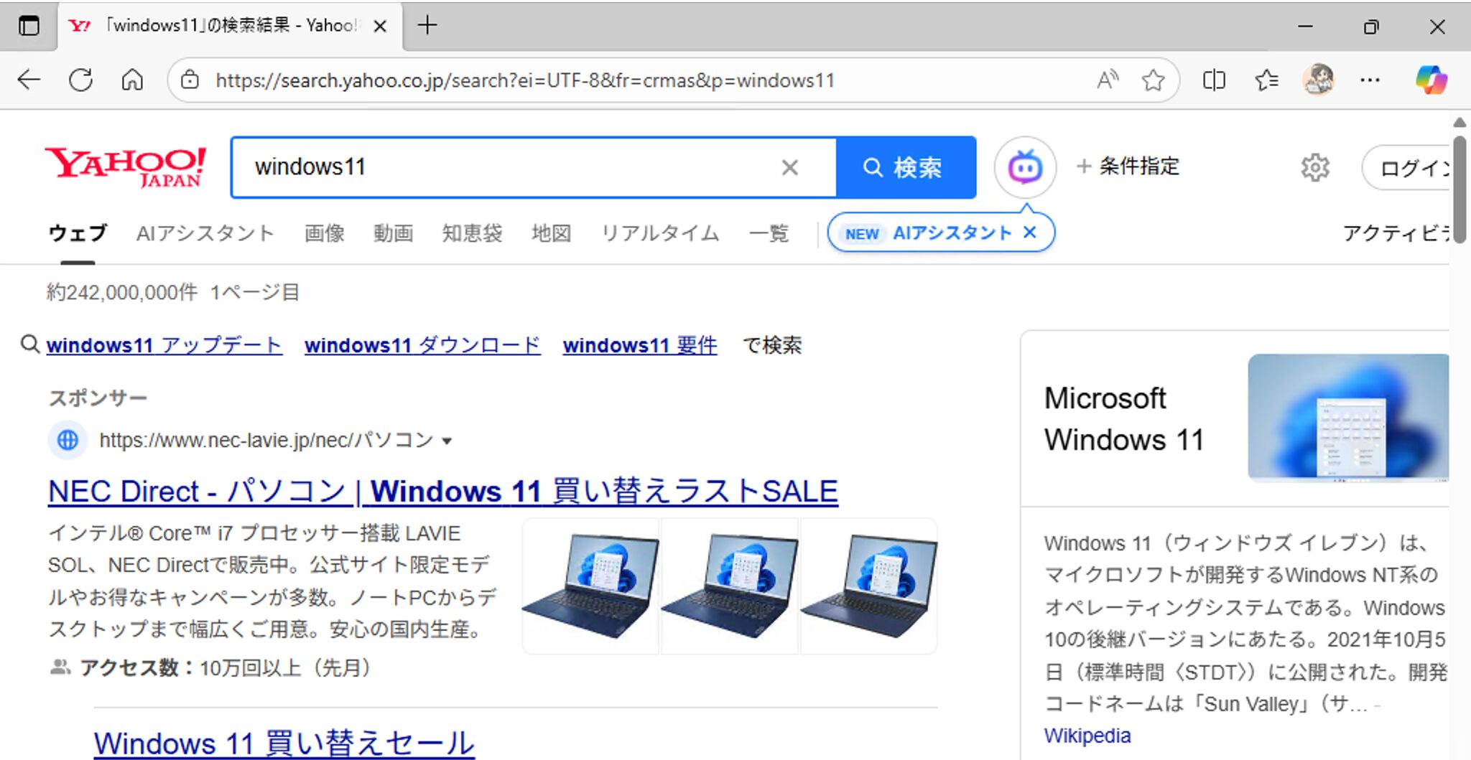1471x760 pixels.
Task: Open the Wikipedia link for Windows 11
Action: pyautogui.click(x=1087, y=735)
